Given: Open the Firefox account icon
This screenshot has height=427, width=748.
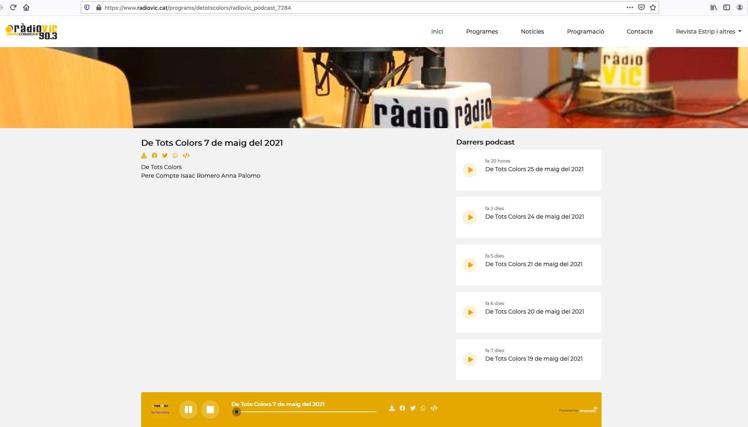Looking at the screenshot, I should 740,7.
